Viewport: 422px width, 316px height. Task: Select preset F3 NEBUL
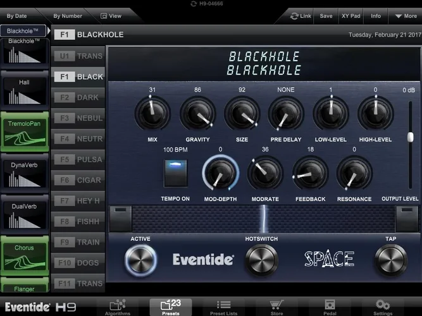78,118
